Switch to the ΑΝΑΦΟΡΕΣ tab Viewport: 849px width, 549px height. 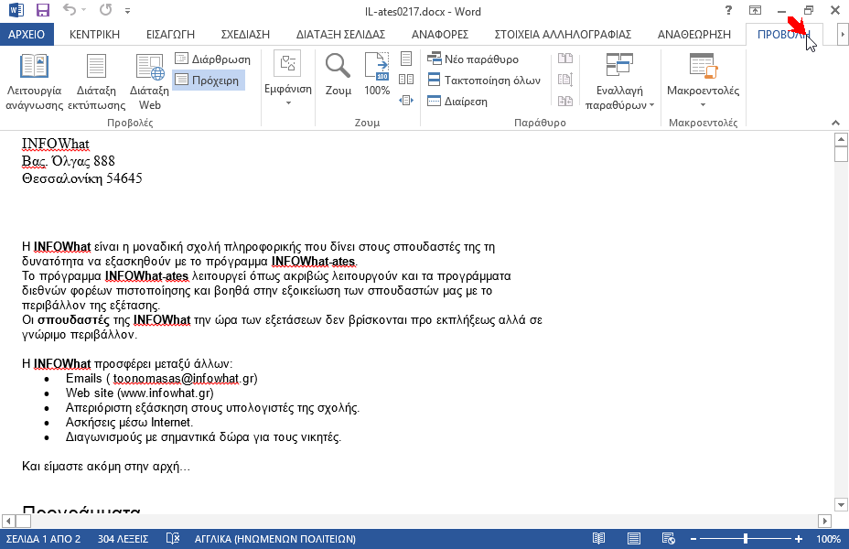(x=440, y=34)
